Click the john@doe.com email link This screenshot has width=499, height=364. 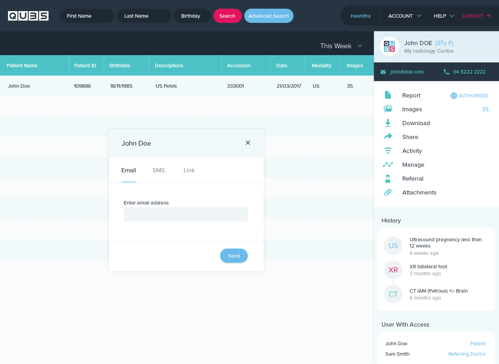coord(406,72)
